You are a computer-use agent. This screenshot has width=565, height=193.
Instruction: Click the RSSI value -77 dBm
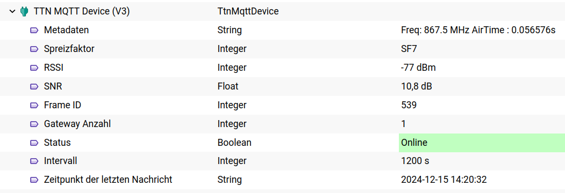tap(418, 68)
